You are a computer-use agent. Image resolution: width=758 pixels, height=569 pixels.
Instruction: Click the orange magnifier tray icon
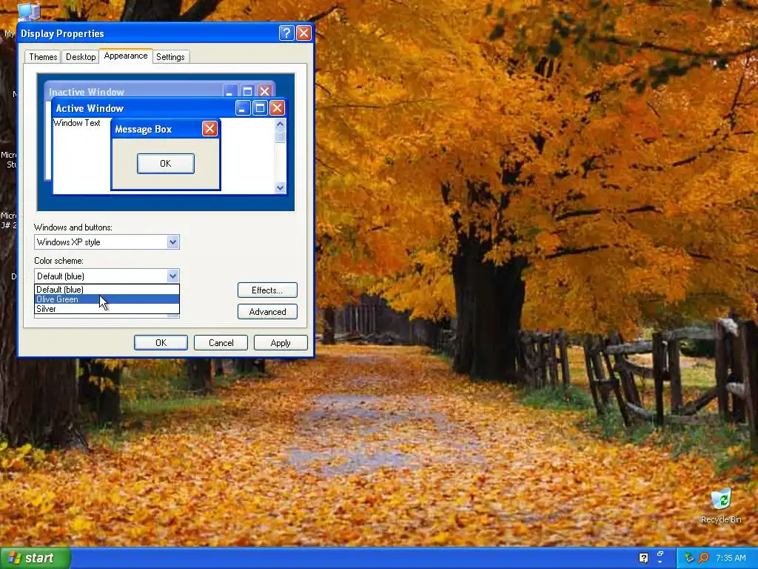click(703, 558)
